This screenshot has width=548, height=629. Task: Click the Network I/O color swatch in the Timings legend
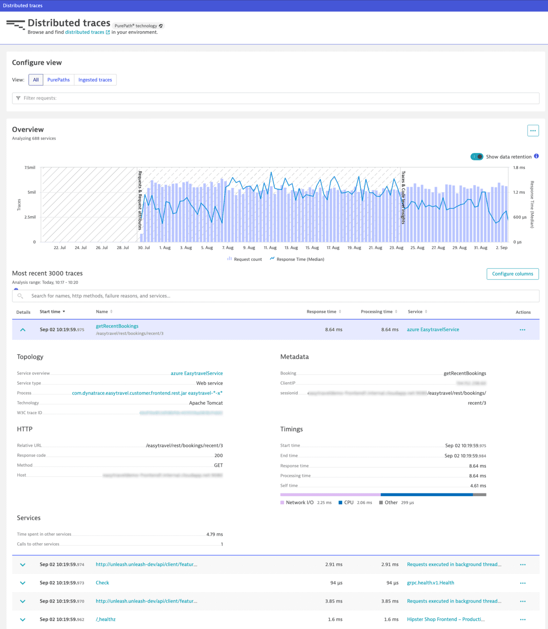click(x=282, y=502)
